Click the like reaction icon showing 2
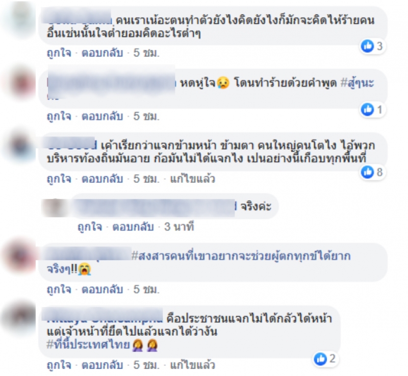 click(x=320, y=359)
